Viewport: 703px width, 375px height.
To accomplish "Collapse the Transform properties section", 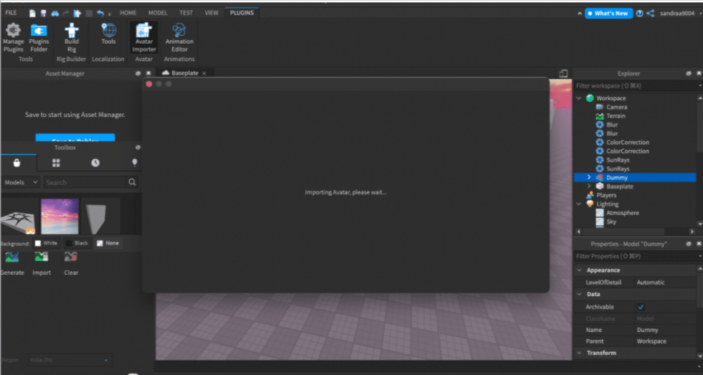I will pos(580,353).
